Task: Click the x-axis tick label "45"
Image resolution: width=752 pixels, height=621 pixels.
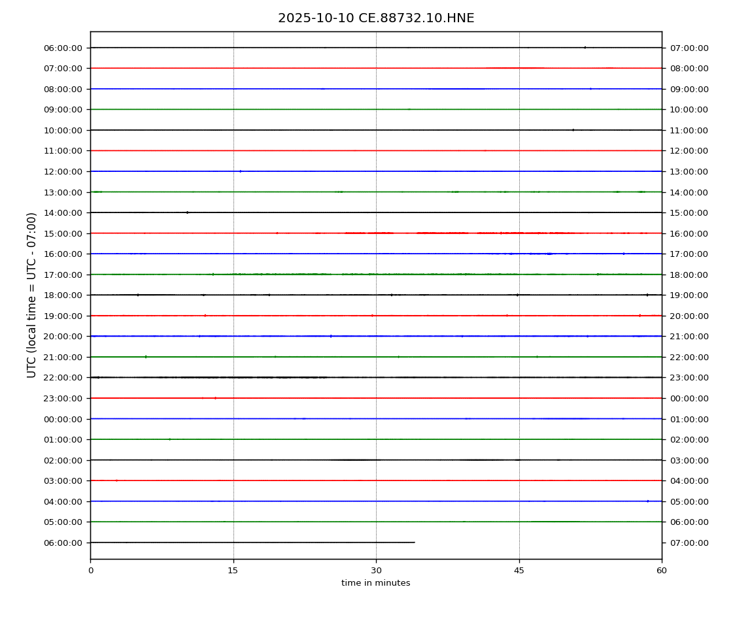Action: point(519,571)
